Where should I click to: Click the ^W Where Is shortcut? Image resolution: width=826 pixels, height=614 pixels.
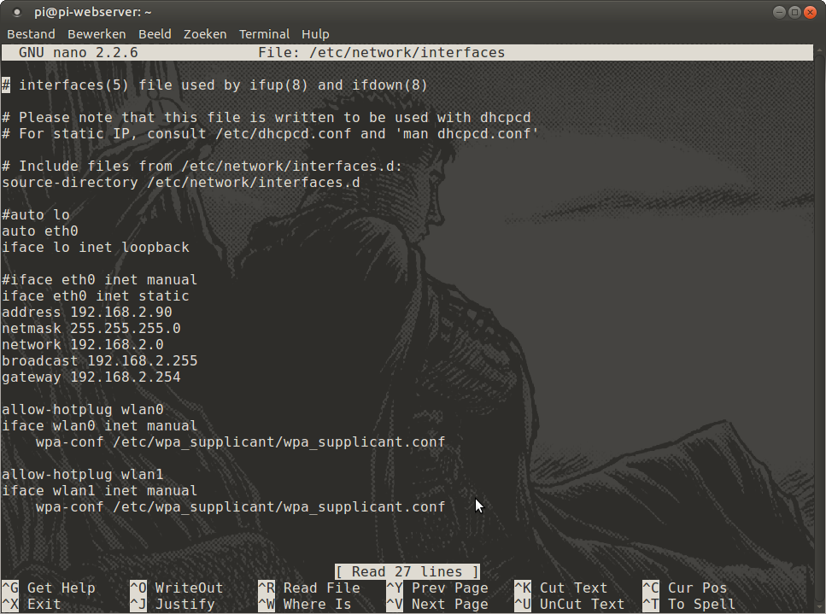click(x=304, y=605)
